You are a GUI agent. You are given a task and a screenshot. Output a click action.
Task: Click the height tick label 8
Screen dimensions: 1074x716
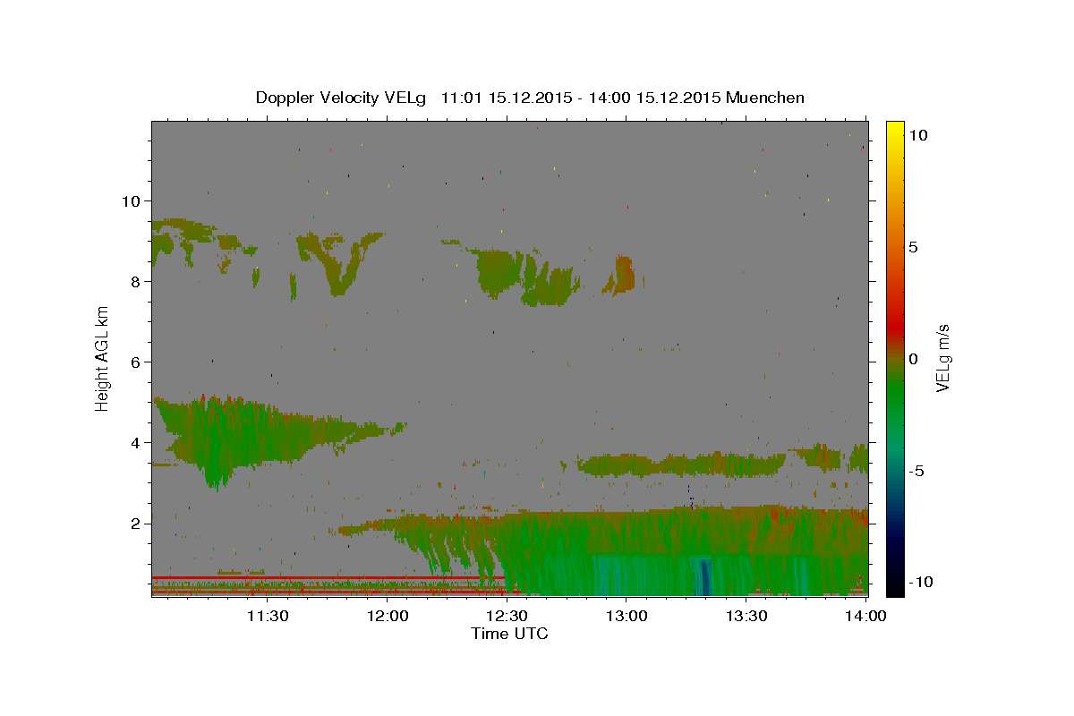pos(135,282)
